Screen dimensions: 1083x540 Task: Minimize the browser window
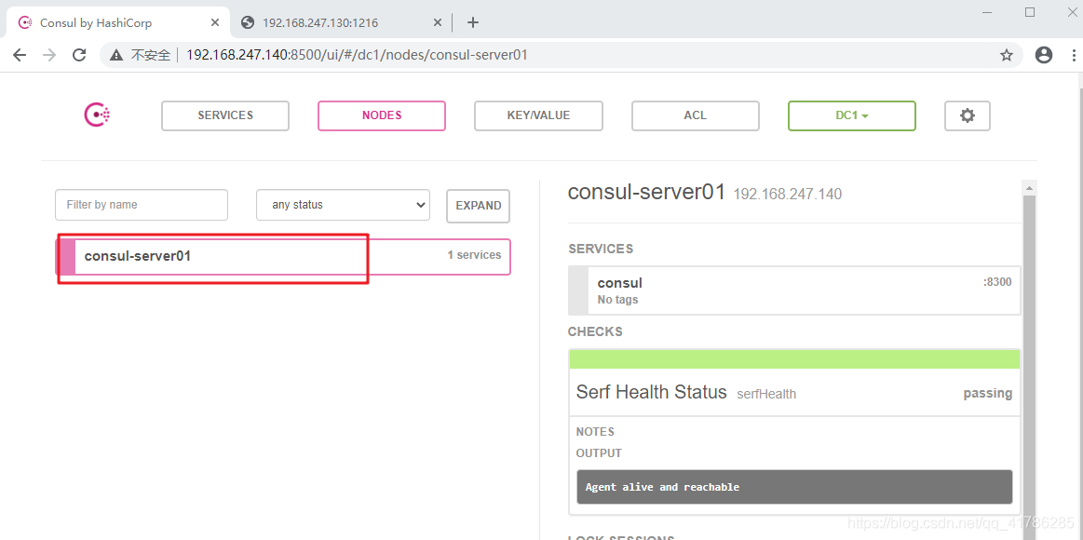[x=987, y=12]
